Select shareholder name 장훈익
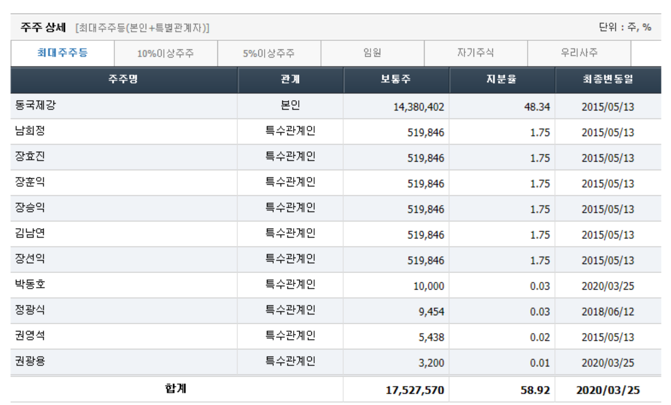This screenshot has height=405, width=671. coord(30,183)
